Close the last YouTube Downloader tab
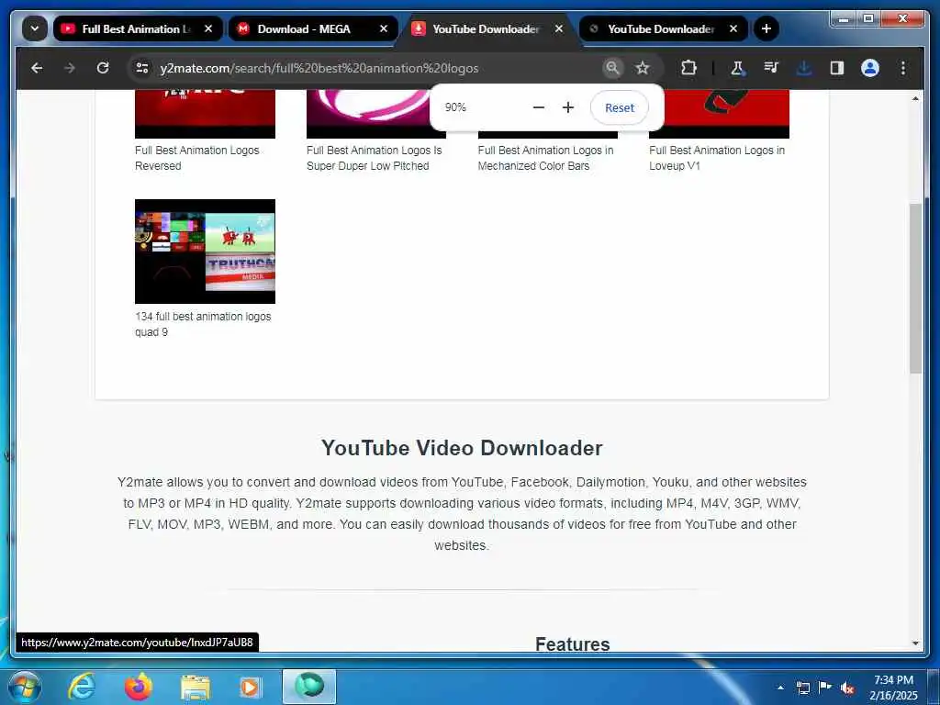This screenshot has width=940, height=705. coord(733,28)
